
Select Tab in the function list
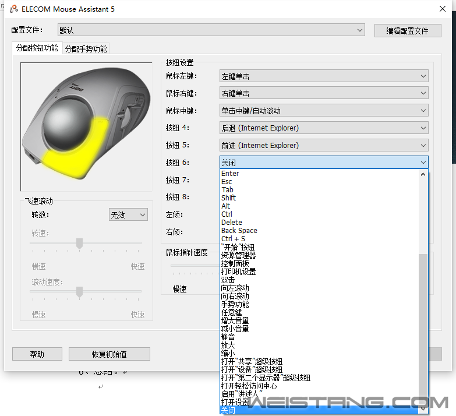pos(319,190)
